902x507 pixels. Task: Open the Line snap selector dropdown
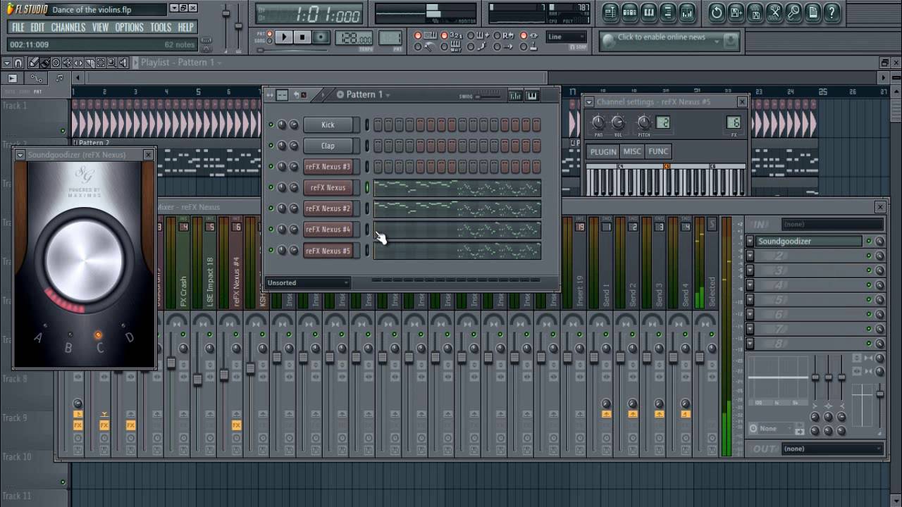pos(566,37)
